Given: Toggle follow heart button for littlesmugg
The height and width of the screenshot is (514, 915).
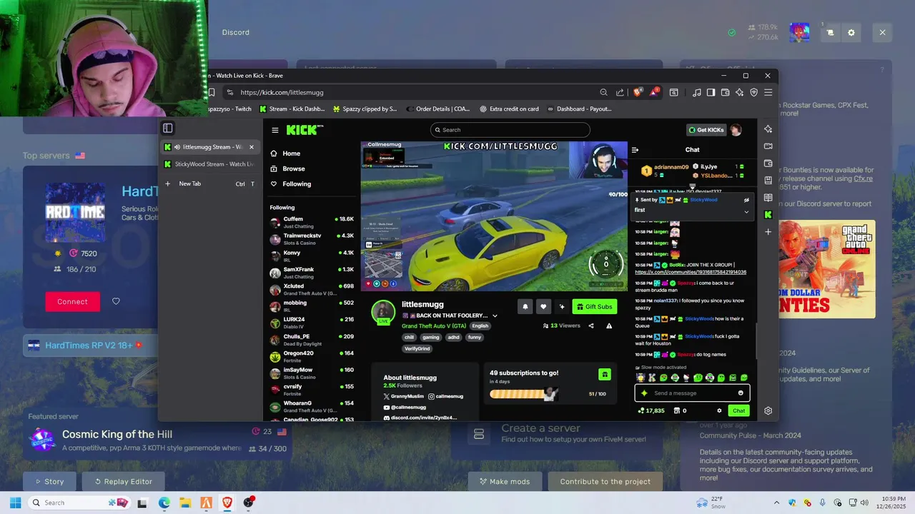Looking at the screenshot, I should [543, 306].
